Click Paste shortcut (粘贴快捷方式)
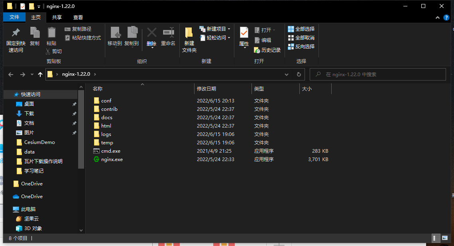Image resolution: width=454 pixels, height=246 pixels. point(83,37)
